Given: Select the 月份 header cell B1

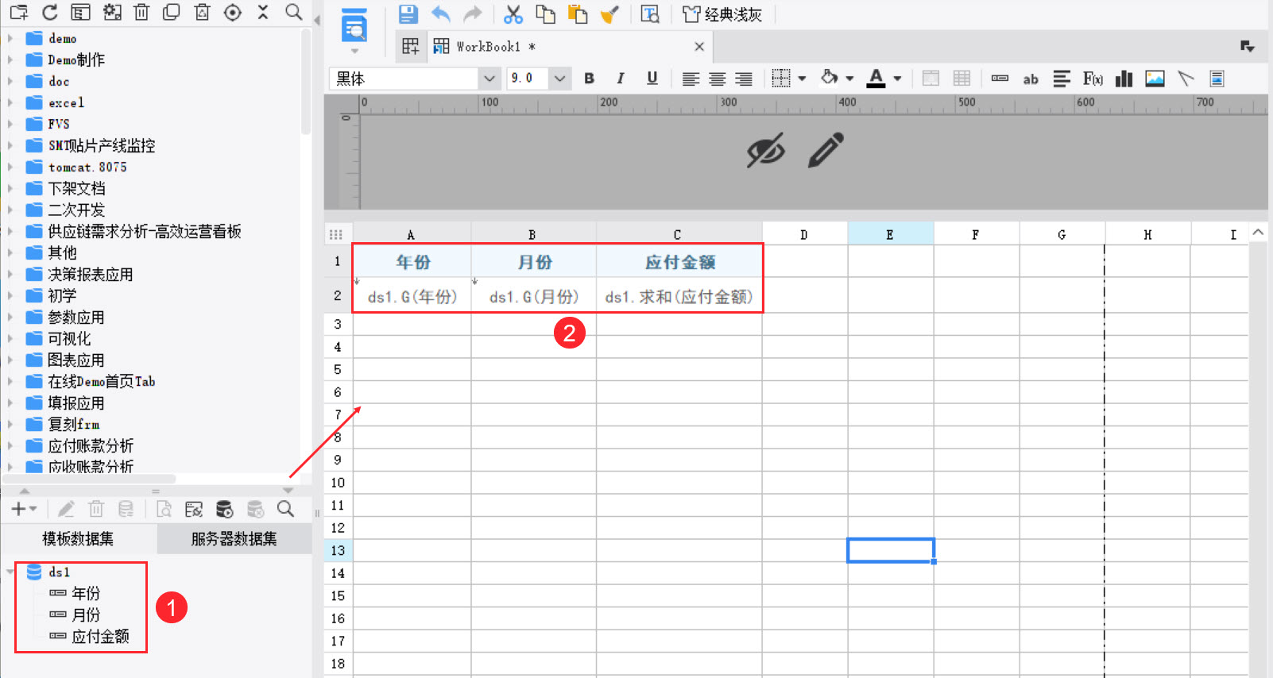Looking at the screenshot, I should 534,261.
